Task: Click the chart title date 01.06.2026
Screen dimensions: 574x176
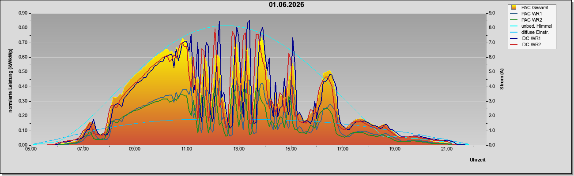Action: 287,5
